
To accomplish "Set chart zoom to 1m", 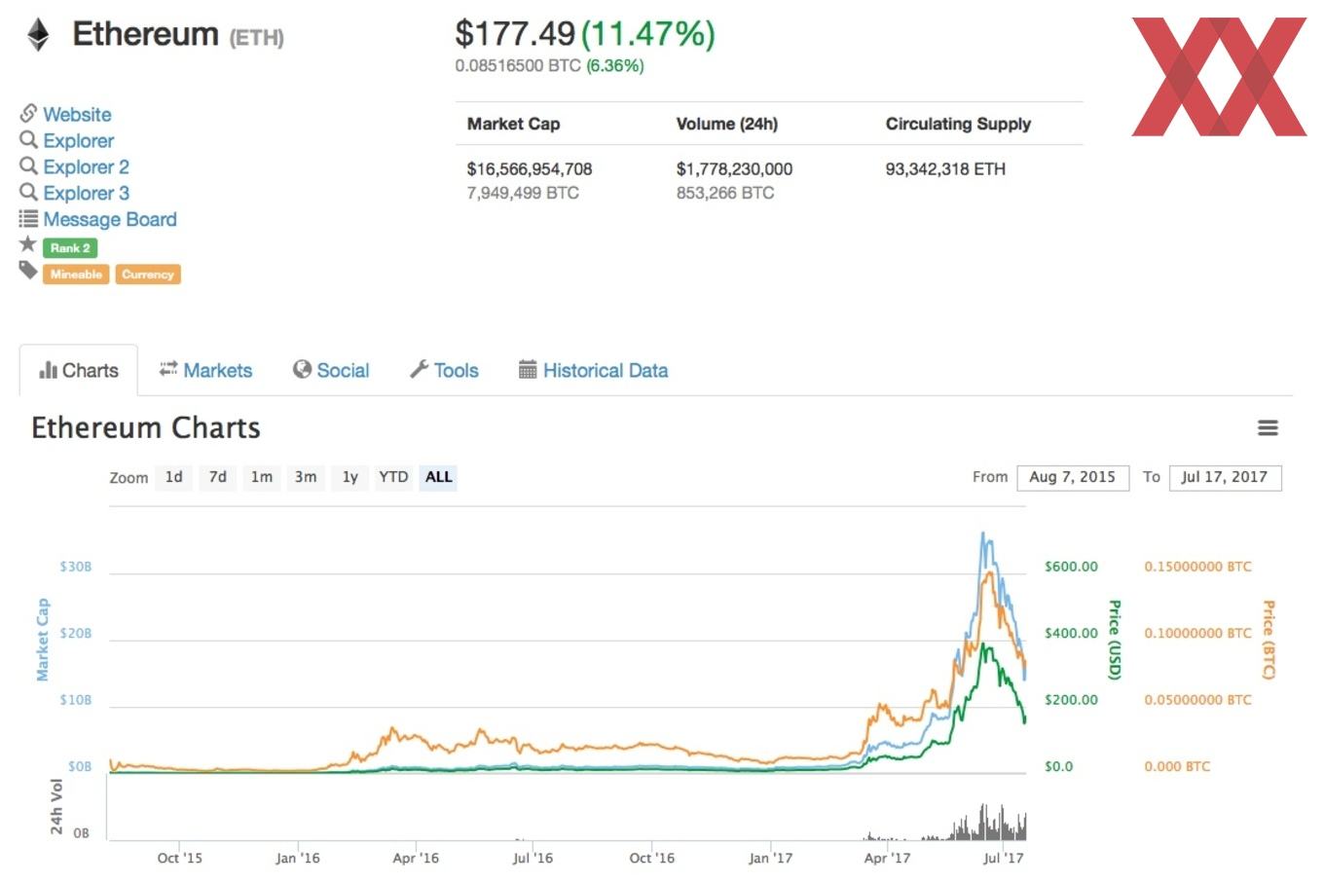I will [262, 477].
